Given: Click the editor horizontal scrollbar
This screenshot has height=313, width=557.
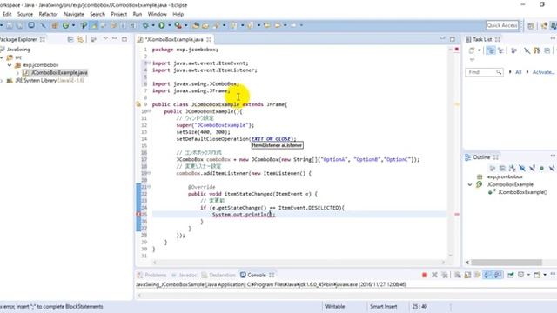Looking at the screenshot, I should coord(299,263).
